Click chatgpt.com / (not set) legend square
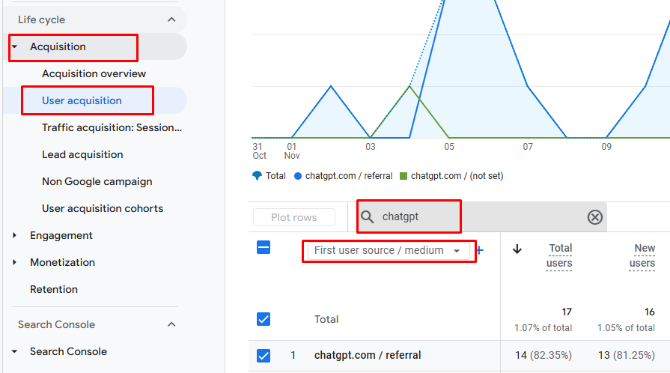The width and height of the screenshot is (670, 373). click(x=403, y=176)
